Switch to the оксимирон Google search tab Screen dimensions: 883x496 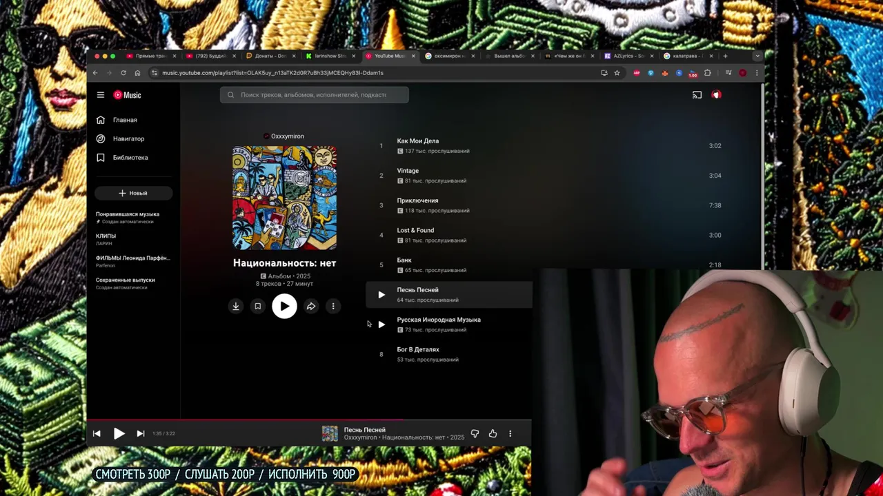[450, 56]
